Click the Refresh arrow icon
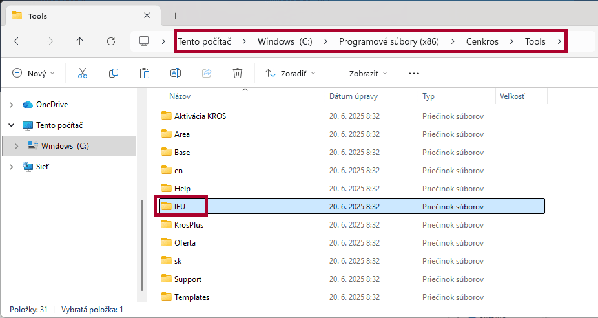Viewport: 598px width, 318px height. (111, 41)
